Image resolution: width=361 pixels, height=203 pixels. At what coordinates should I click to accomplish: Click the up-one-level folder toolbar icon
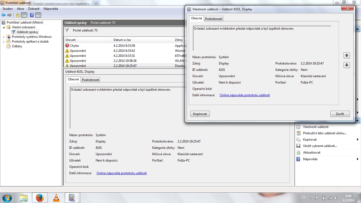click(x=18, y=15)
